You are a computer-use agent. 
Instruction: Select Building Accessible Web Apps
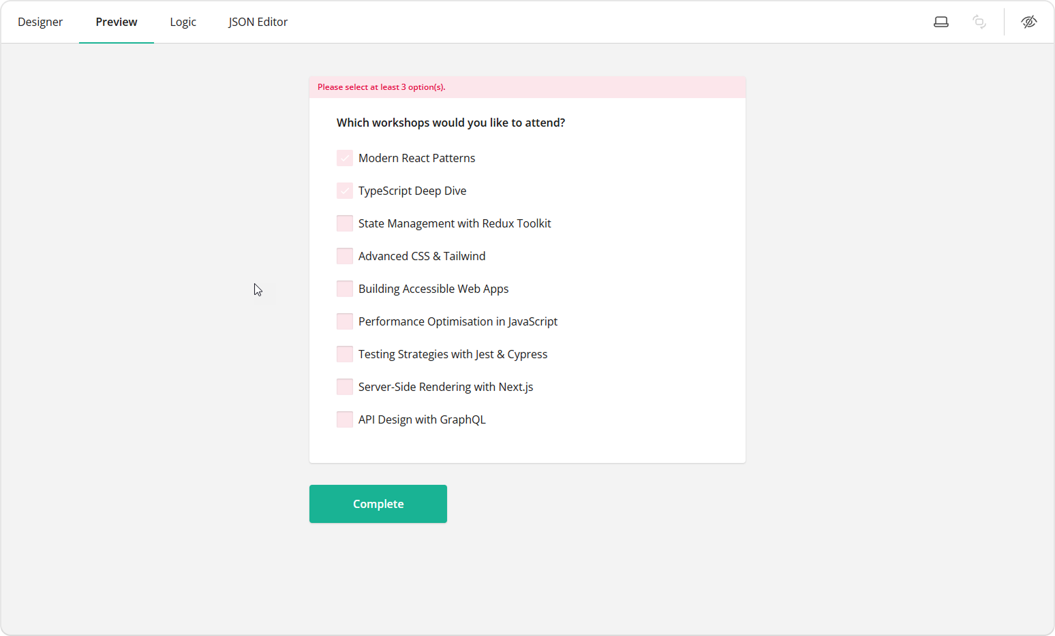pos(344,288)
